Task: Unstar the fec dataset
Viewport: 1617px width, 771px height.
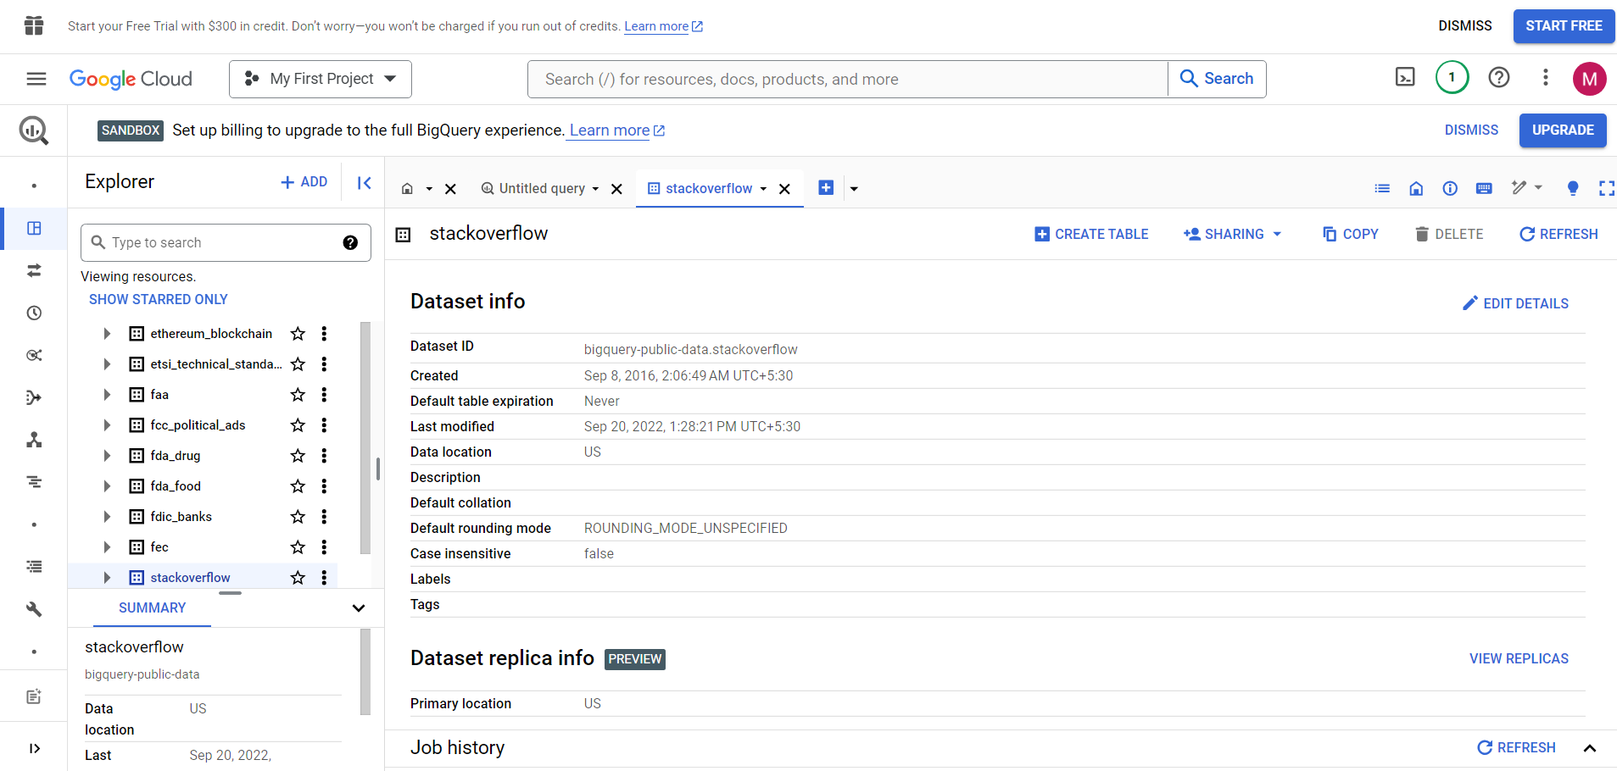Action: pos(297,546)
